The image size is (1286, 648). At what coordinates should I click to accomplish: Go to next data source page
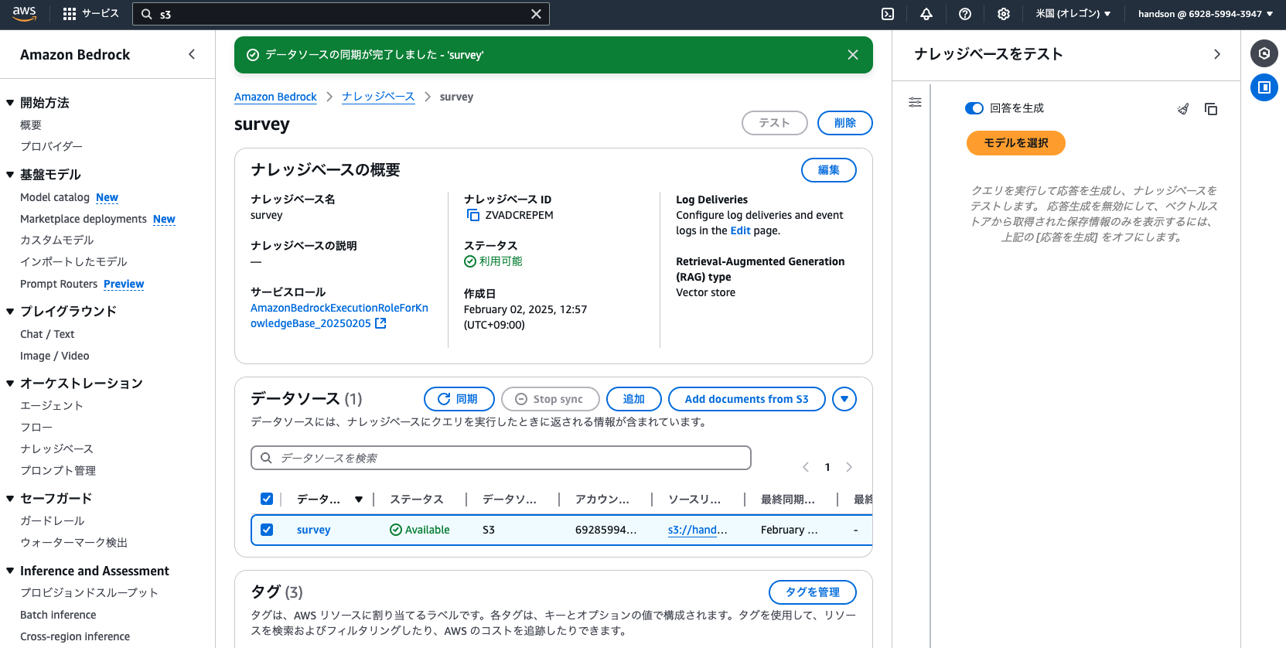(849, 467)
